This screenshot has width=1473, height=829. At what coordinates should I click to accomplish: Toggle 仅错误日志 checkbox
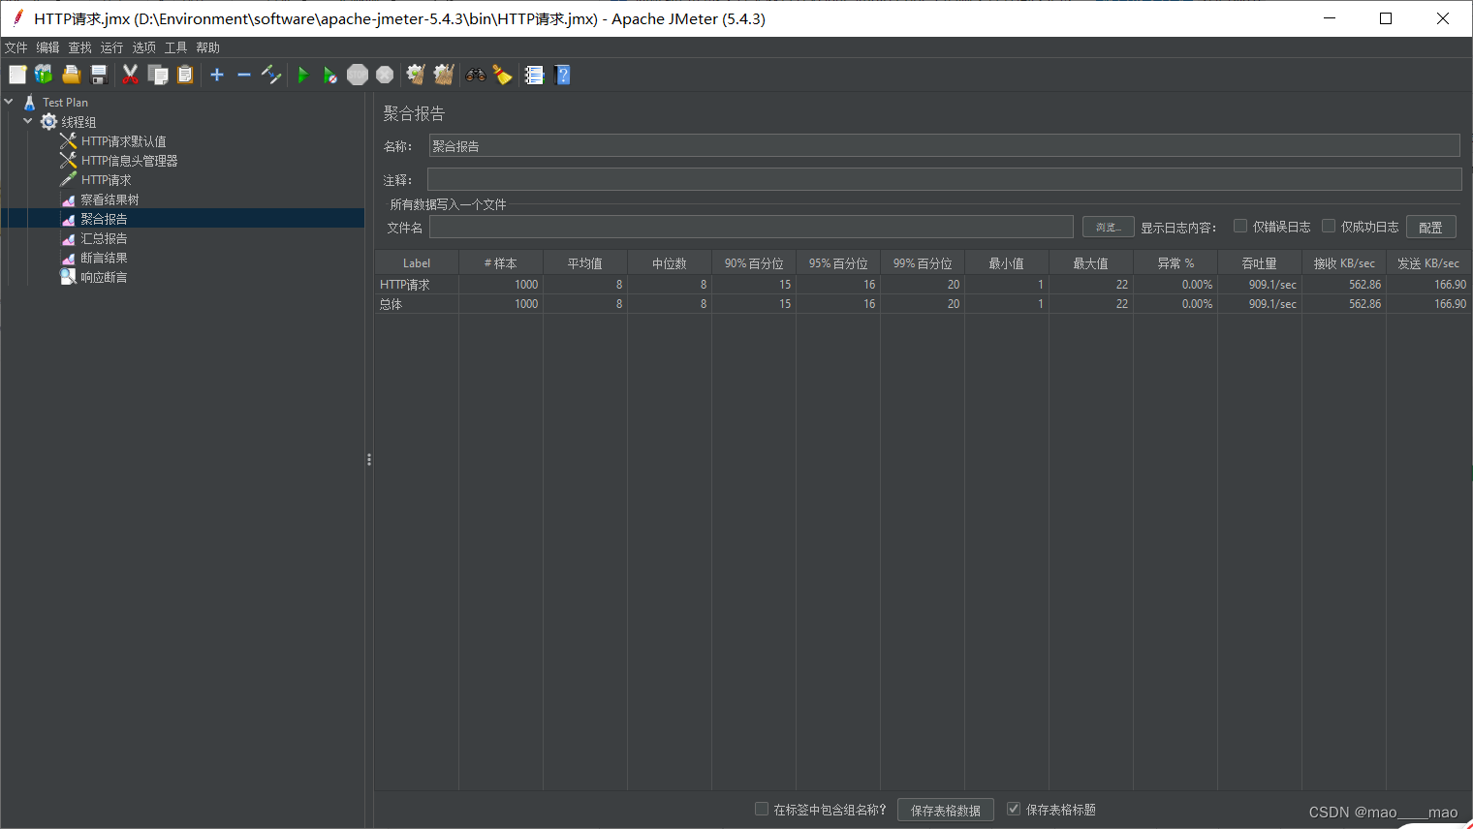coord(1239,226)
